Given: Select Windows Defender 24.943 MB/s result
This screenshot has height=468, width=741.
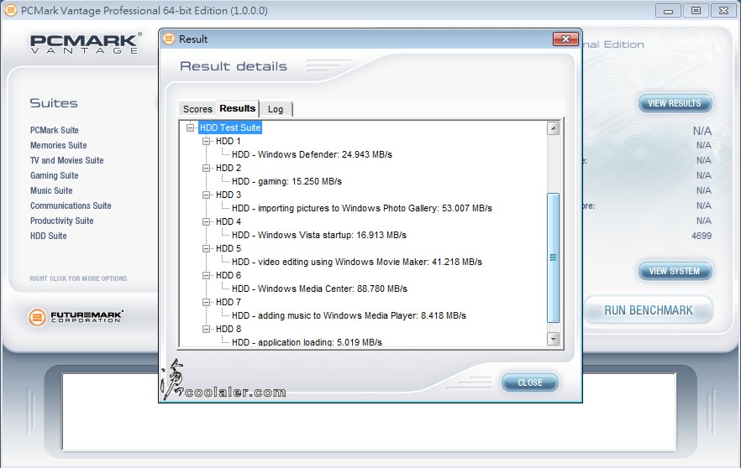Looking at the screenshot, I should click(312, 154).
